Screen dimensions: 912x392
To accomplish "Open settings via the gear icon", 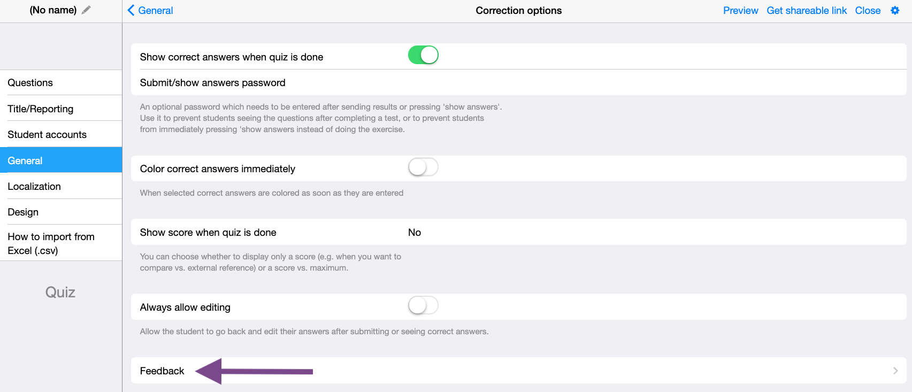I will pos(895,10).
